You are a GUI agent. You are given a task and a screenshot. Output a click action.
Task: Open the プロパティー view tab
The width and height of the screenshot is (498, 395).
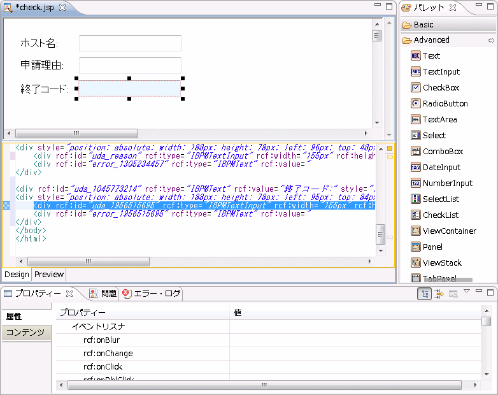point(38,293)
